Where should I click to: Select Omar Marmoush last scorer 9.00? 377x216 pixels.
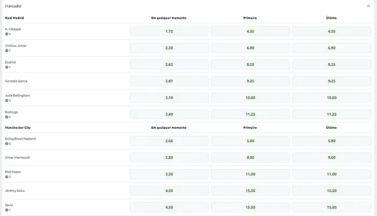click(332, 157)
